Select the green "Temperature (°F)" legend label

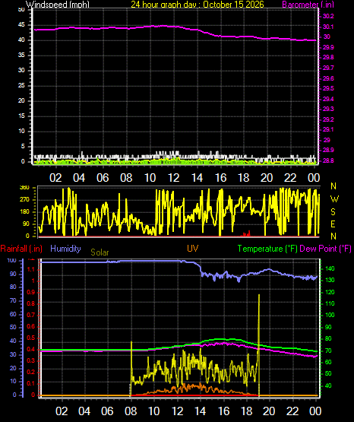(x=267, y=249)
